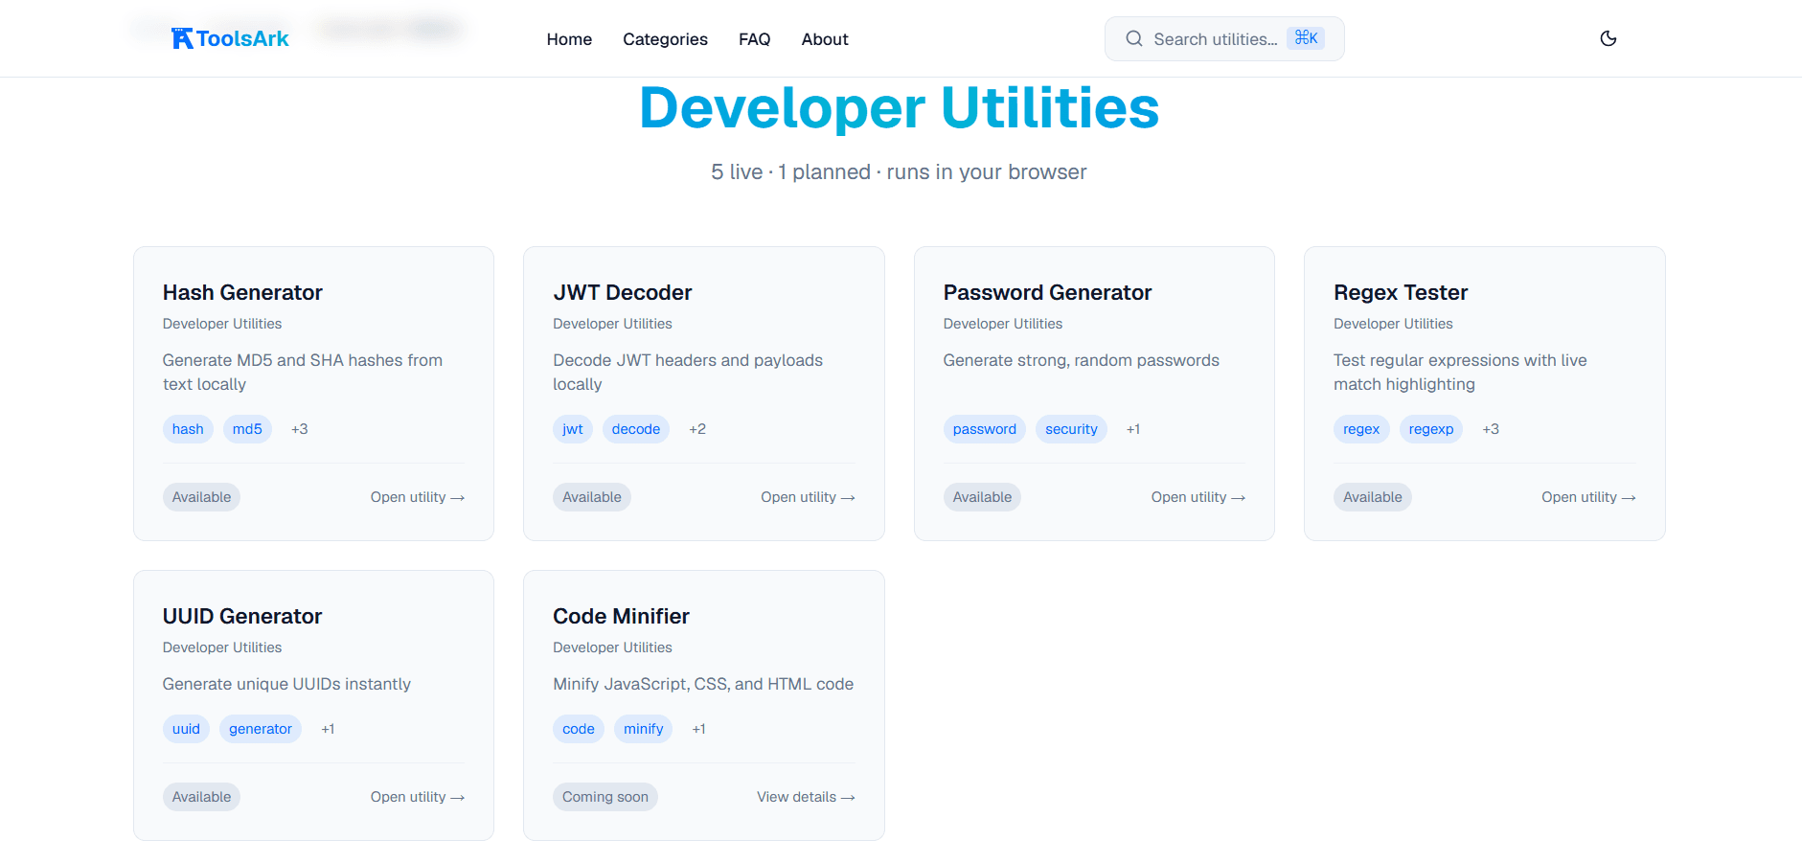Viewport: 1802px width, 863px height.
Task: Select the regexp tag
Action: click(1431, 429)
